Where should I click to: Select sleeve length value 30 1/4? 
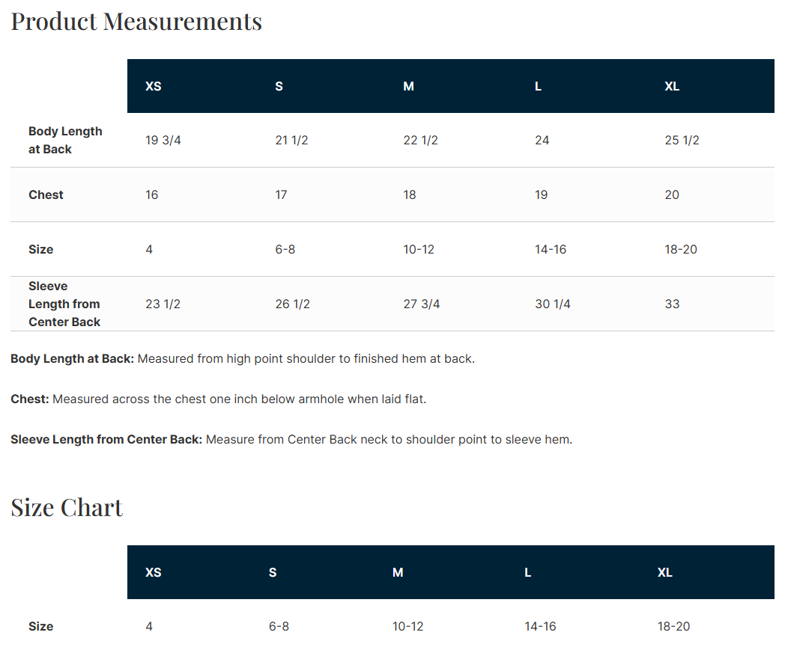pyautogui.click(x=552, y=304)
